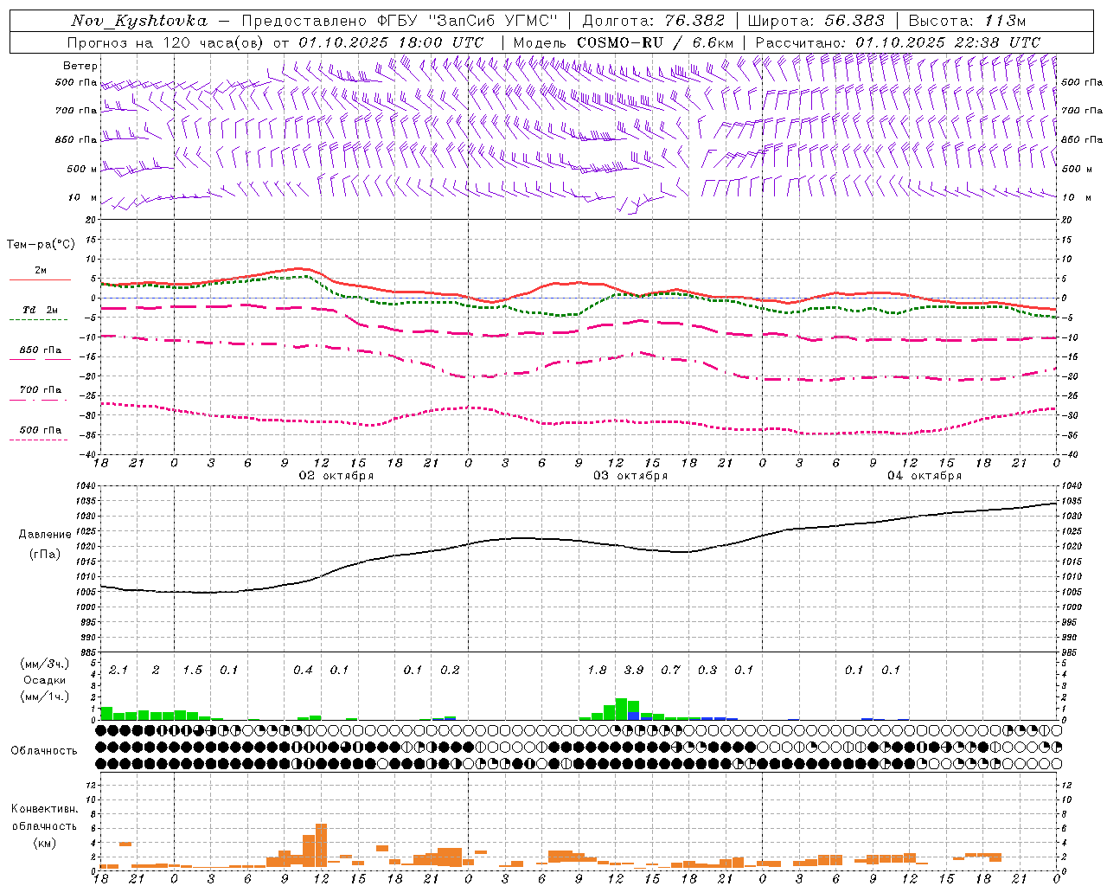1107x886 pixels.
Task: Click the red solid '2м' legend line
Action: [40, 280]
